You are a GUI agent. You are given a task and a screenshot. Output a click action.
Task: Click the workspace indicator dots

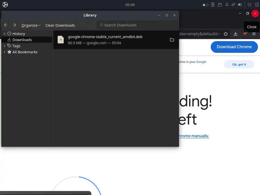point(206,5)
